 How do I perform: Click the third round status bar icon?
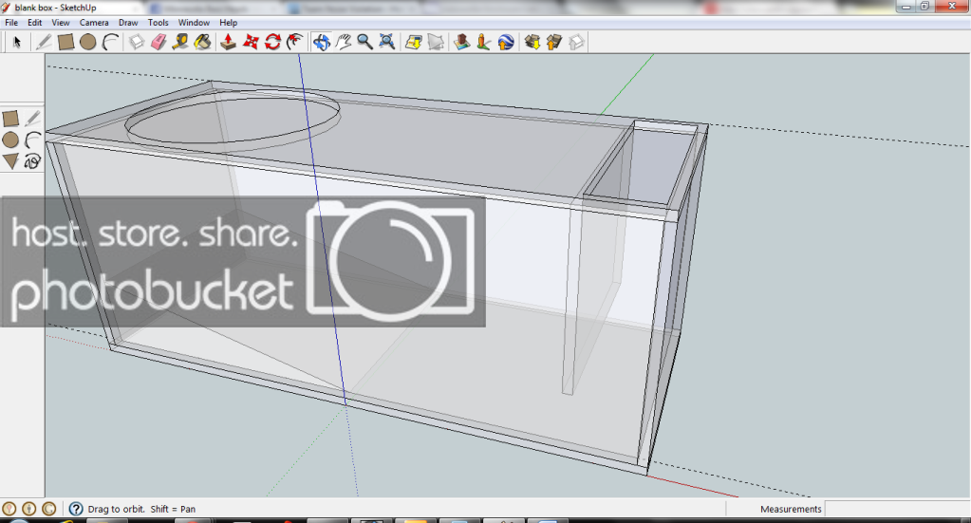click(x=49, y=509)
